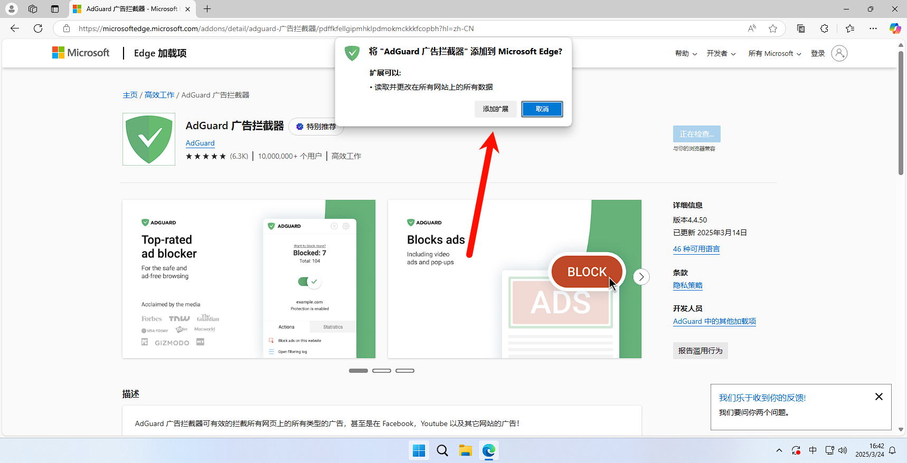The image size is (907, 463).
Task: Open the 46 种可用语言 link
Action: pos(696,249)
